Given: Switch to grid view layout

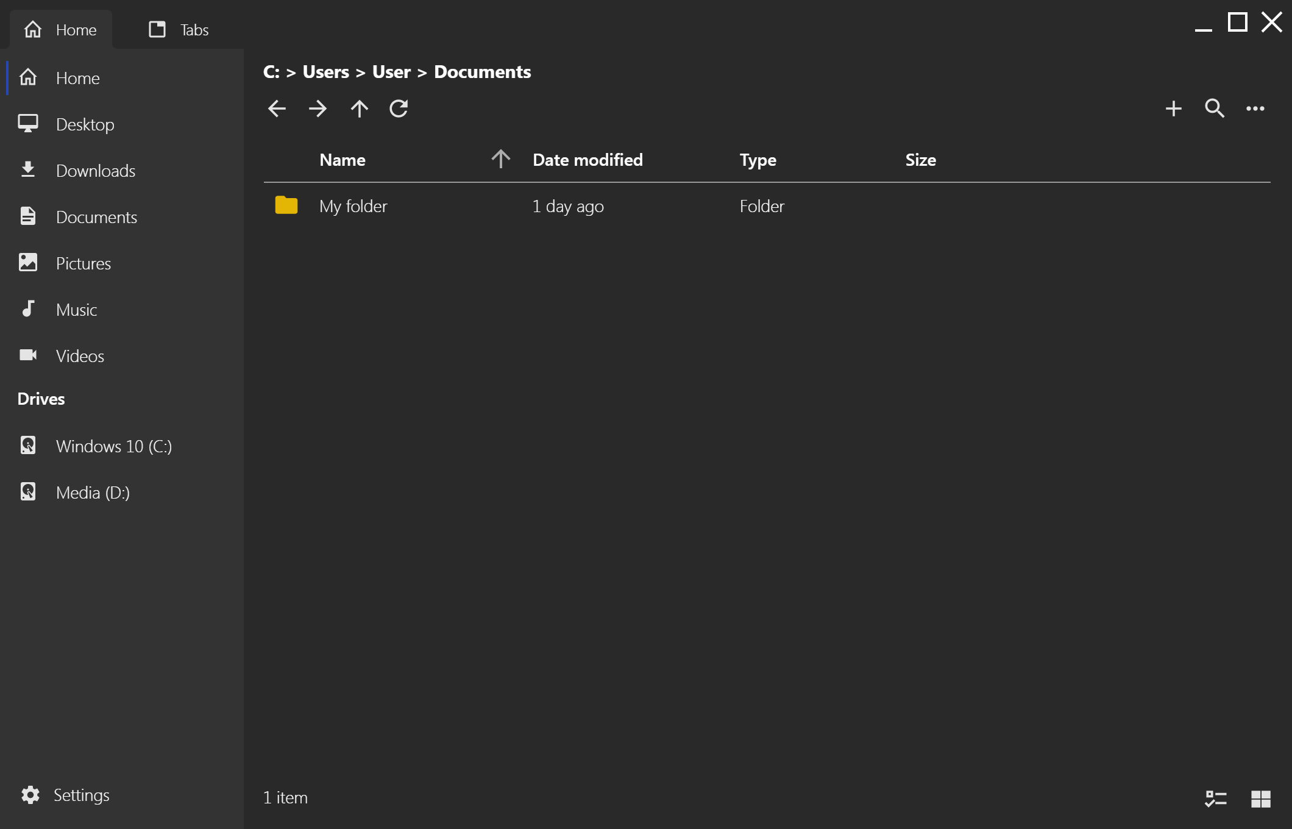Looking at the screenshot, I should (1260, 797).
